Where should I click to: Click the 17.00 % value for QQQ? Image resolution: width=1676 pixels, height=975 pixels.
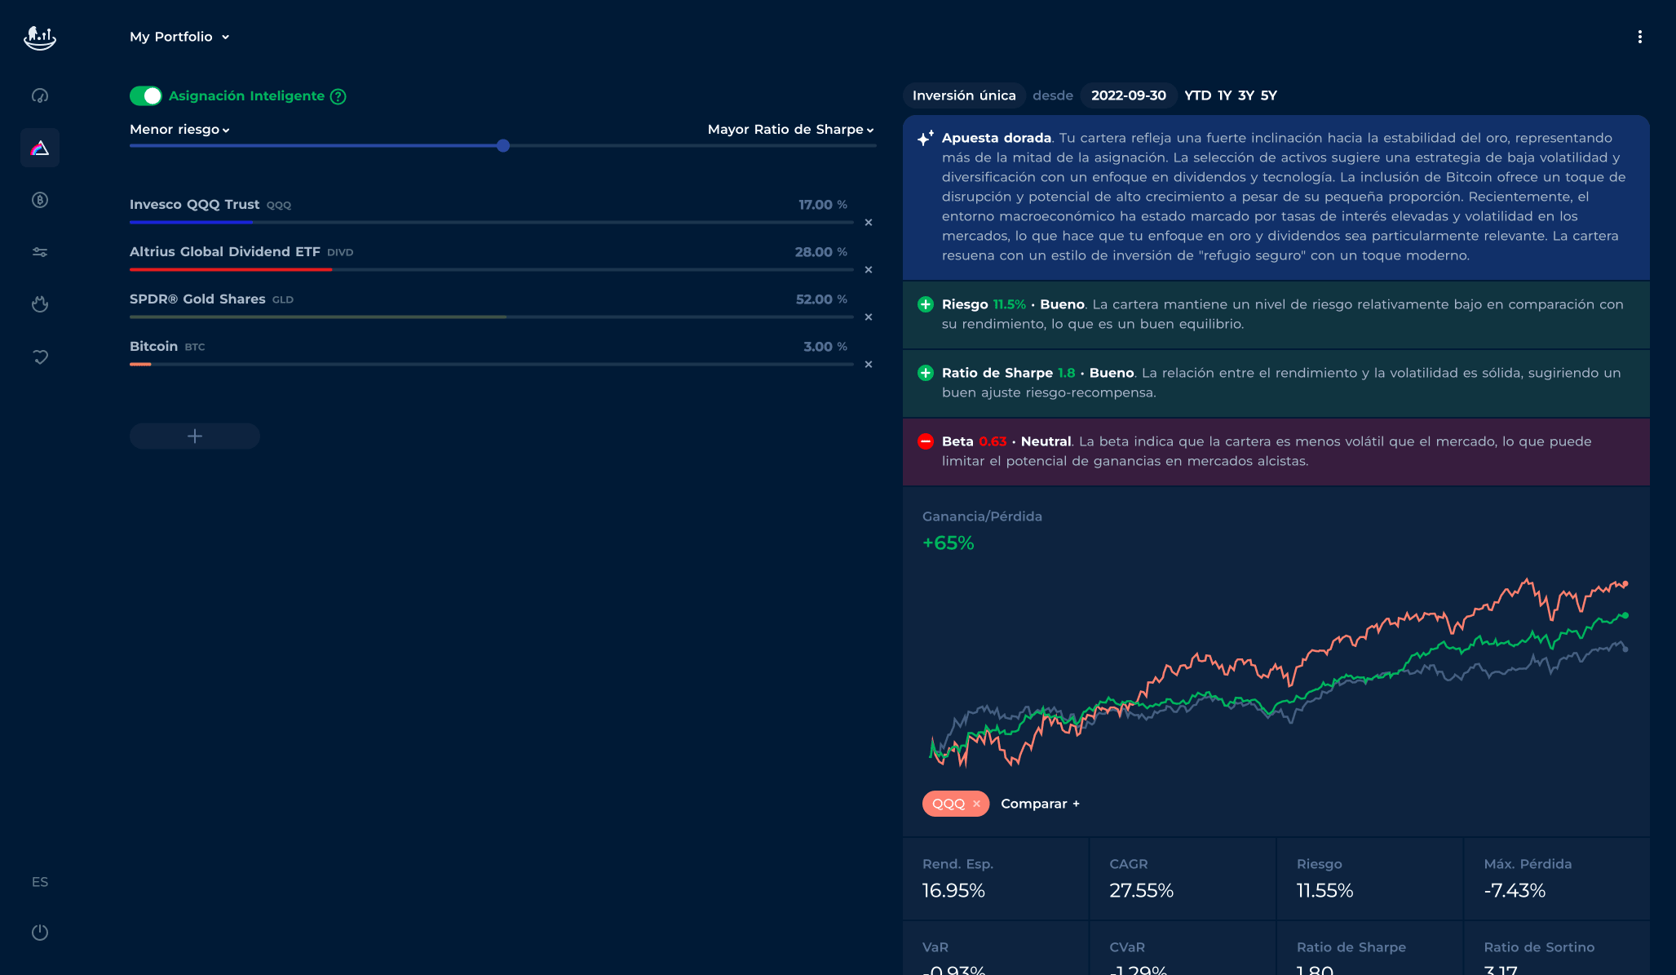pyautogui.click(x=822, y=205)
